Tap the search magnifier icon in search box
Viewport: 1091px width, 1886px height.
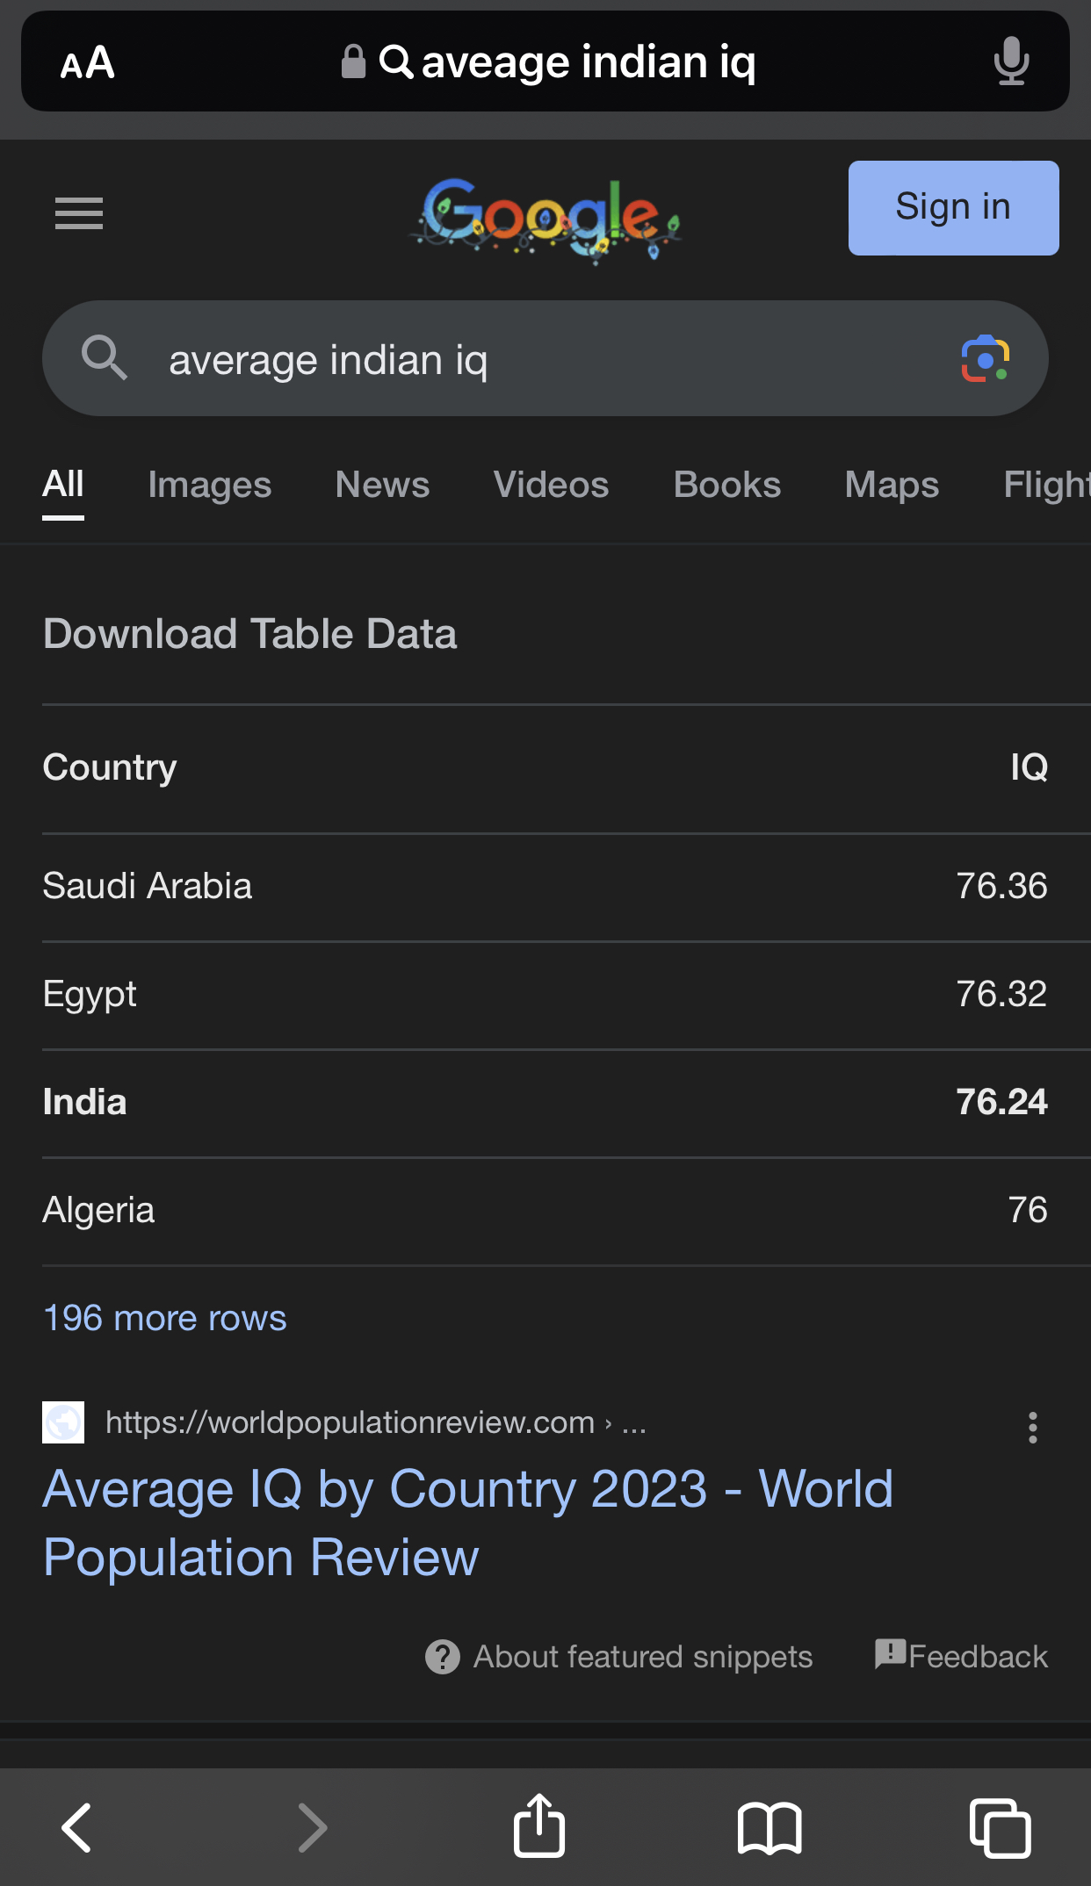(105, 358)
